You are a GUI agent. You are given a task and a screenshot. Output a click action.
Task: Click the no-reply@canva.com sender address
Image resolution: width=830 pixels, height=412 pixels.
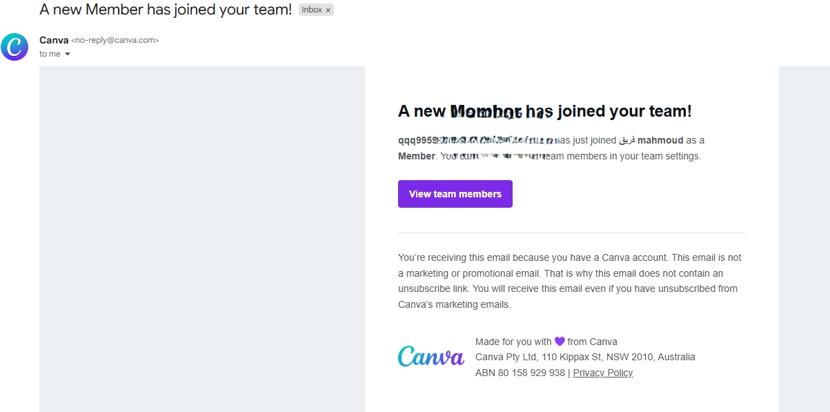coord(115,41)
